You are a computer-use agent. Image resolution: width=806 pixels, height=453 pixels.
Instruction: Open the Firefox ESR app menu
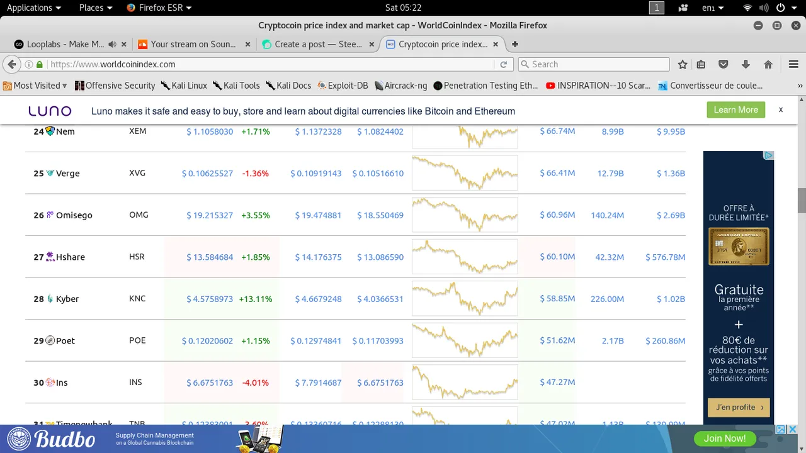coord(159,8)
